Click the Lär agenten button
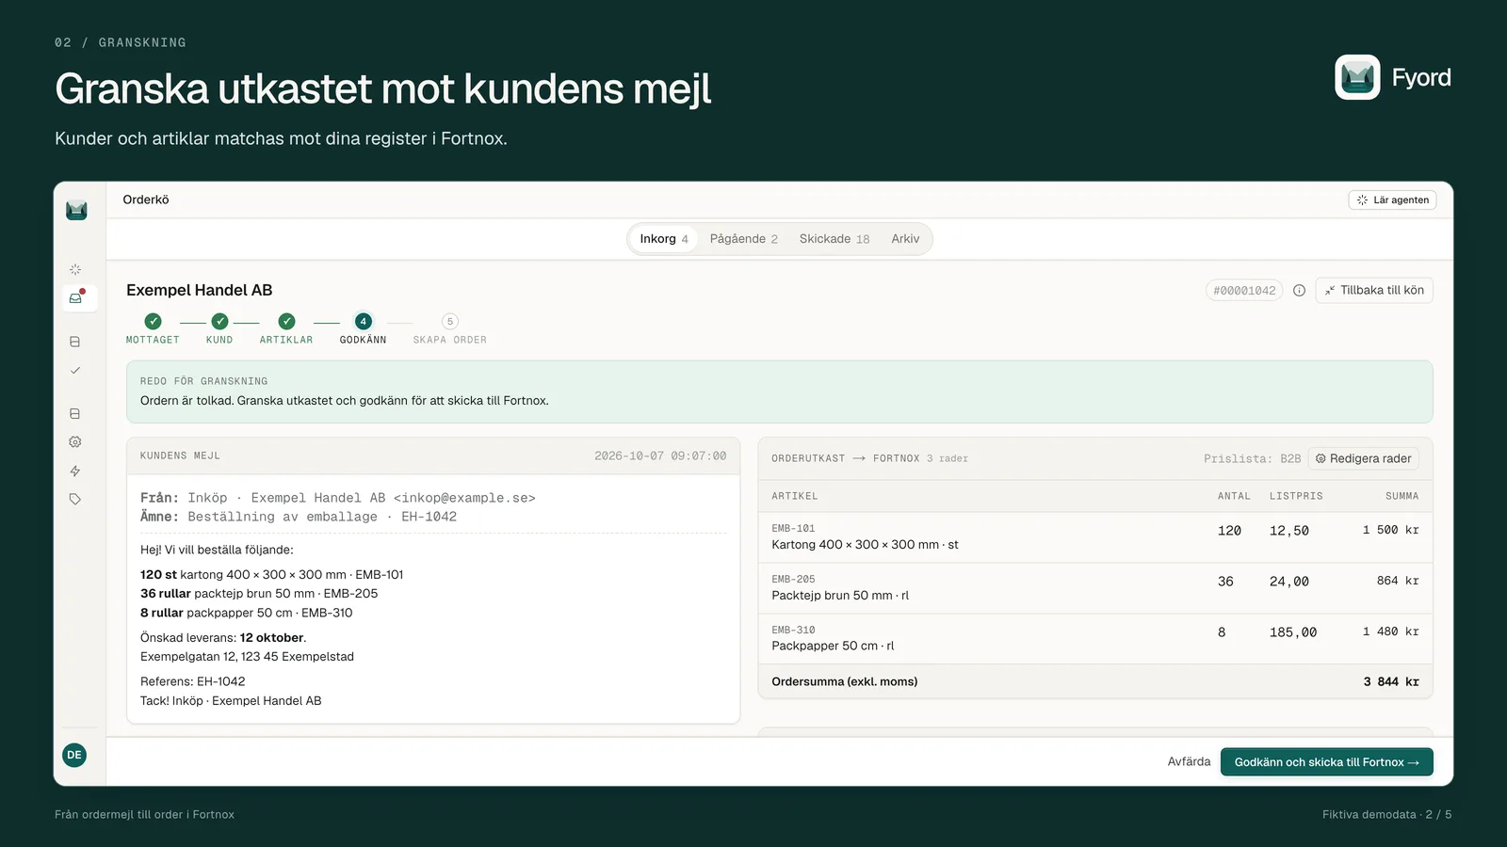Viewport: 1507px width, 847px height. point(1392,200)
